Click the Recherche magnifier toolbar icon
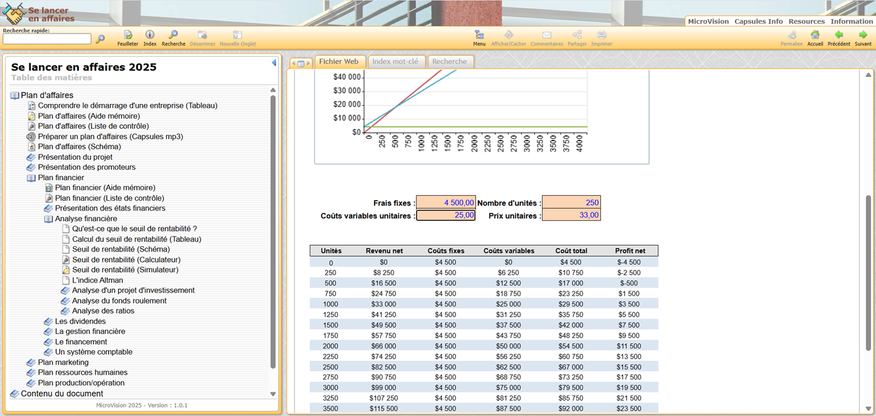 click(173, 36)
